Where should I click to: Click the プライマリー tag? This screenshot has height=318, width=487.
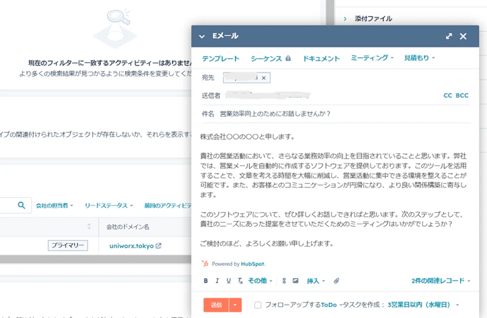68,246
